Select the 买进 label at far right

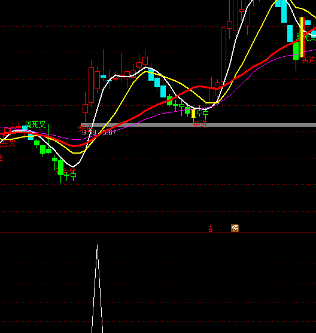pos(309,60)
